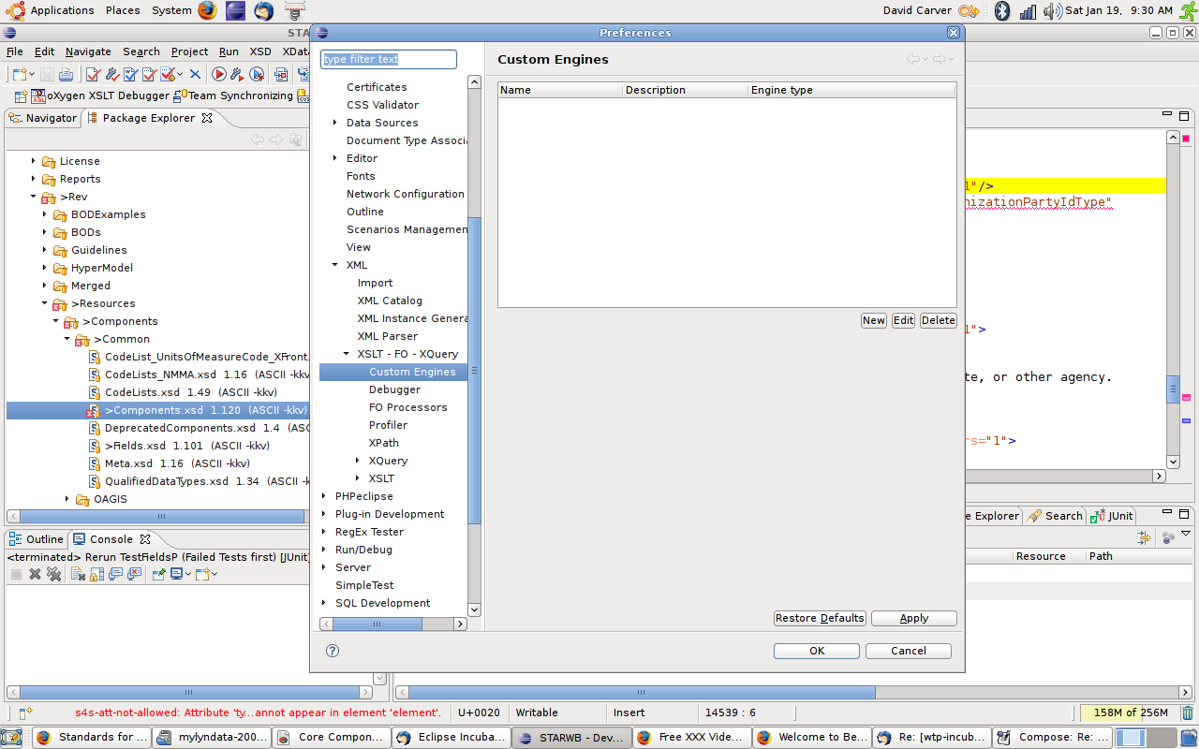Image resolution: width=1199 pixels, height=749 pixels.
Task: Select Debugger in the preferences tree
Action: coord(394,389)
